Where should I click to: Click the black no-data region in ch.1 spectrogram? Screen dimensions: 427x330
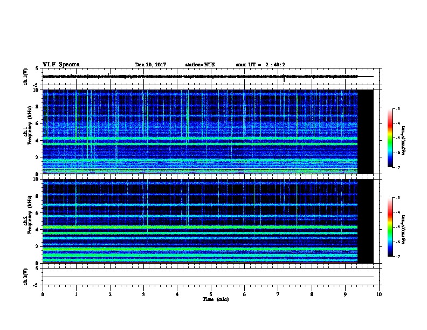coord(365,132)
